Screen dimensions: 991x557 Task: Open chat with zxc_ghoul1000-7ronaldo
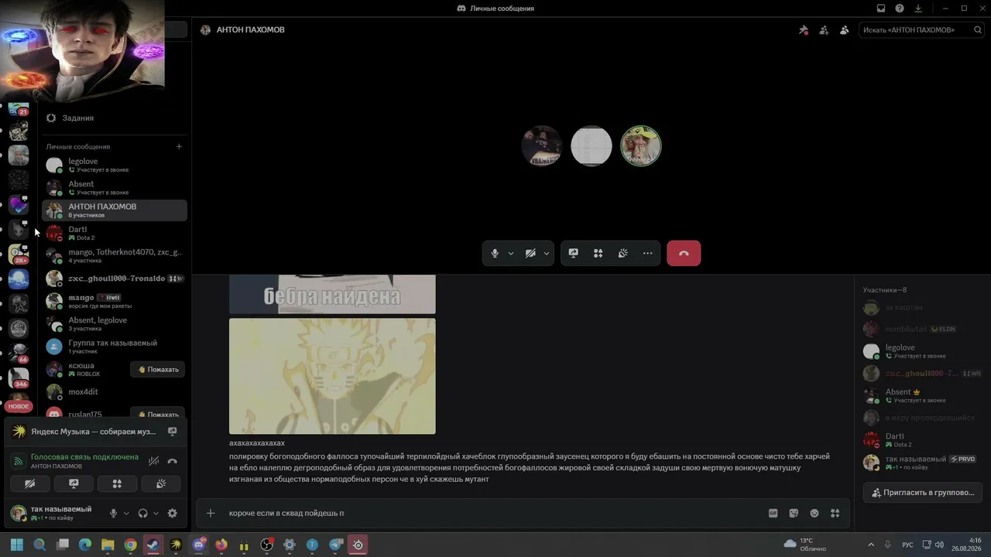pyautogui.click(x=115, y=278)
